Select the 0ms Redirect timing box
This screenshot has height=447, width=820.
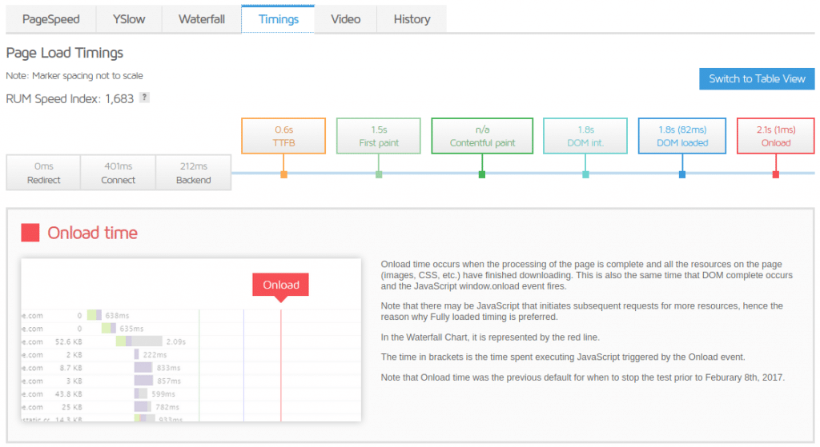(x=43, y=173)
